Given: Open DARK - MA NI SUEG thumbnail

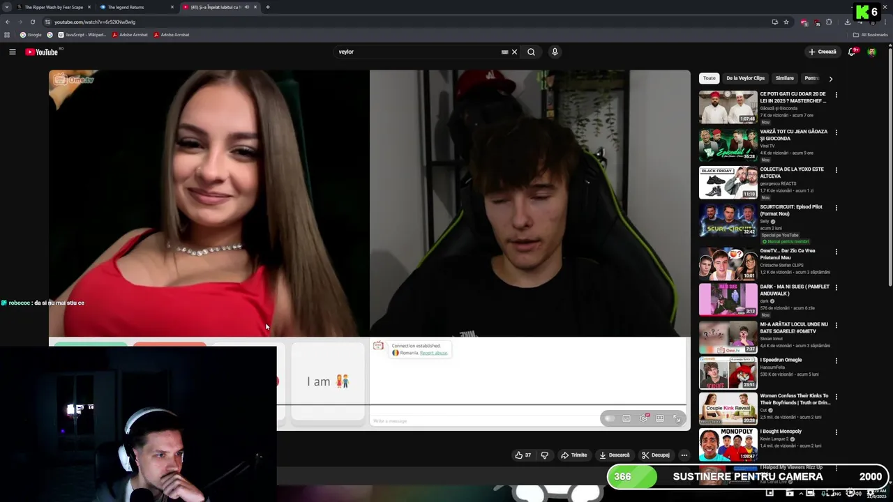Looking at the screenshot, I should click(x=728, y=299).
